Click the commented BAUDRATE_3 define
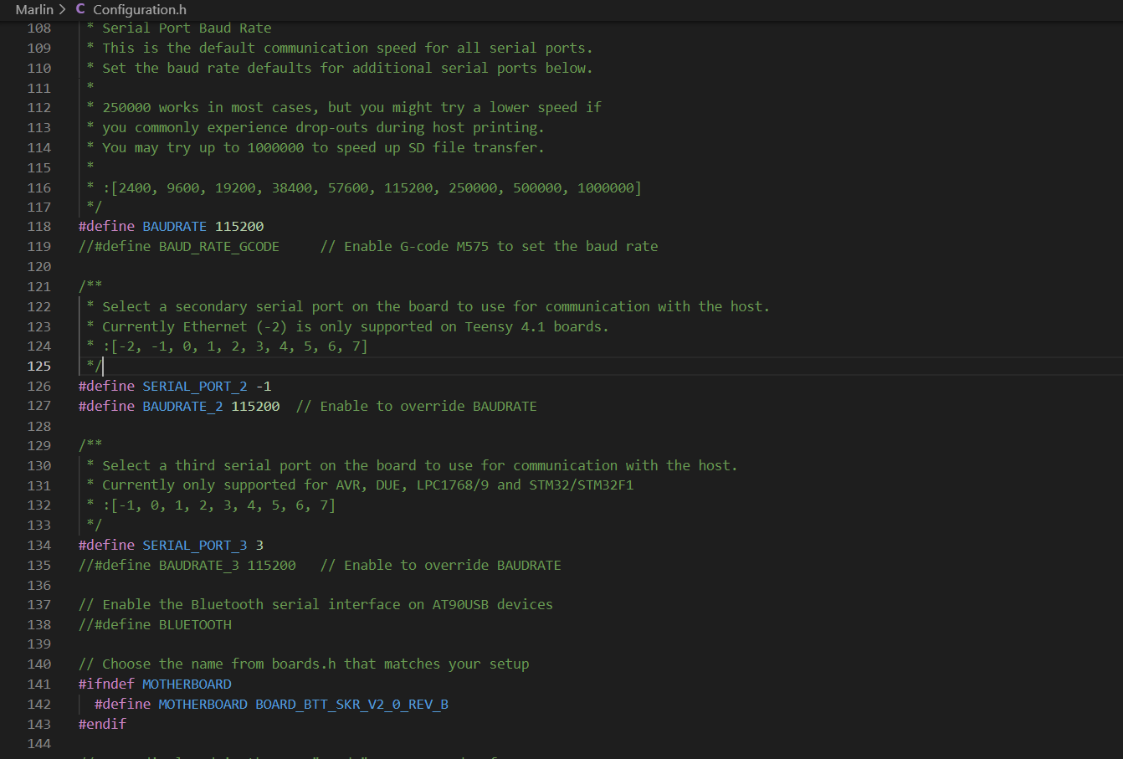 point(187,565)
